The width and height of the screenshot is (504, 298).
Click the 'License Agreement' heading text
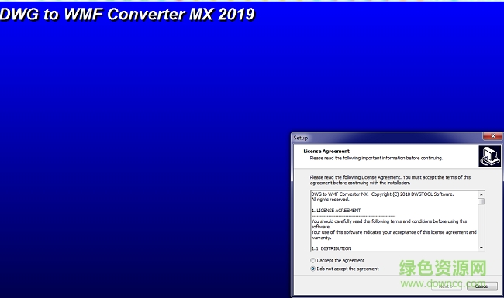coord(326,152)
